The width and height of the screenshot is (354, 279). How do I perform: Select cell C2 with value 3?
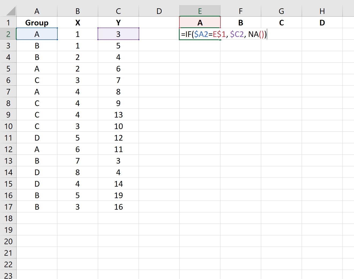(118, 34)
